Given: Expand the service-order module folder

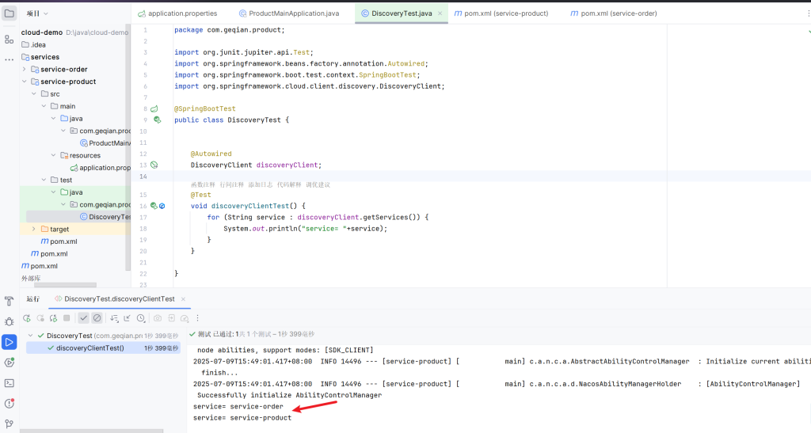Looking at the screenshot, I should [25, 69].
